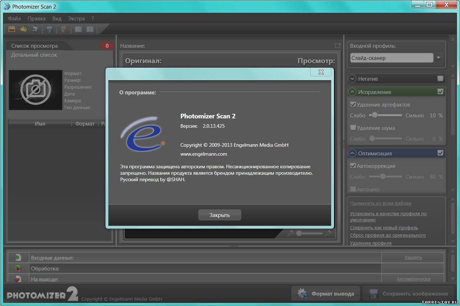Click the remove image toolbar icon
The height and width of the screenshot is (306, 460).
pos(64,29)
